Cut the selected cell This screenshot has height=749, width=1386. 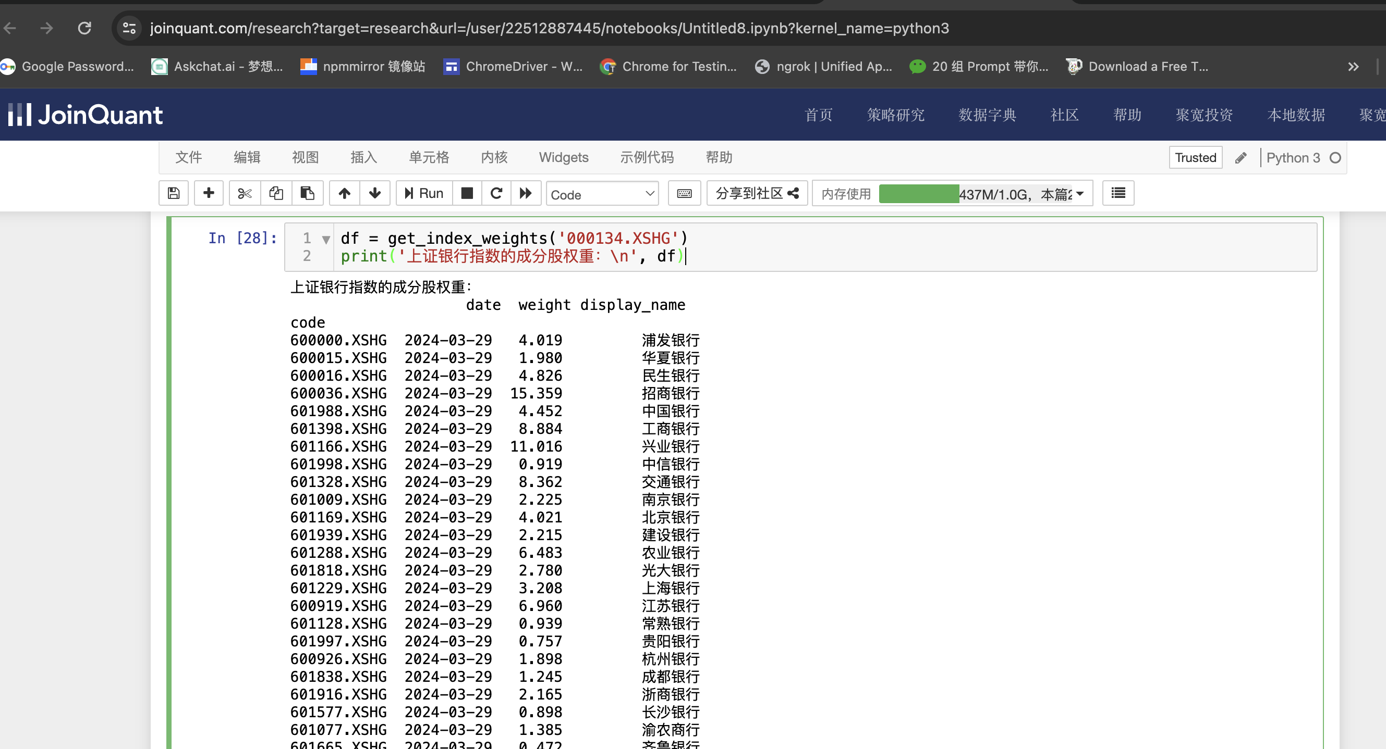[x=245, y=193]
